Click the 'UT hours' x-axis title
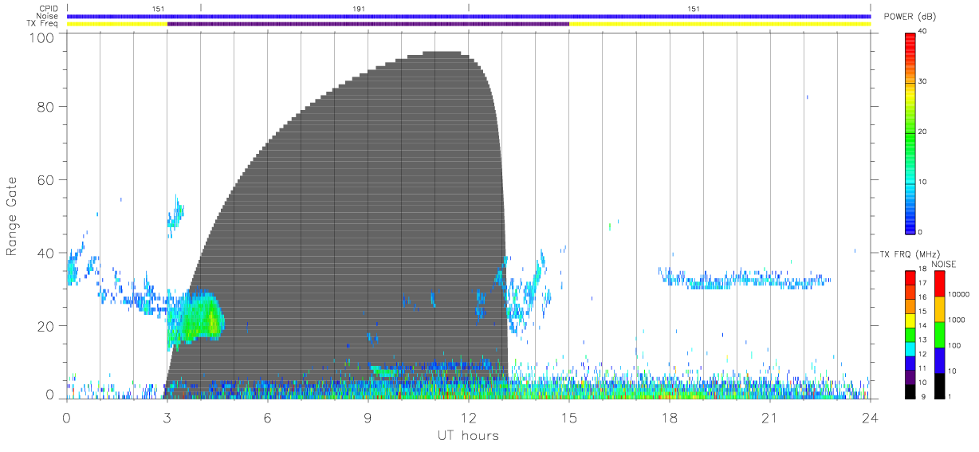The width and height of the screenshot is (979, 452). [x=467, y=436]
